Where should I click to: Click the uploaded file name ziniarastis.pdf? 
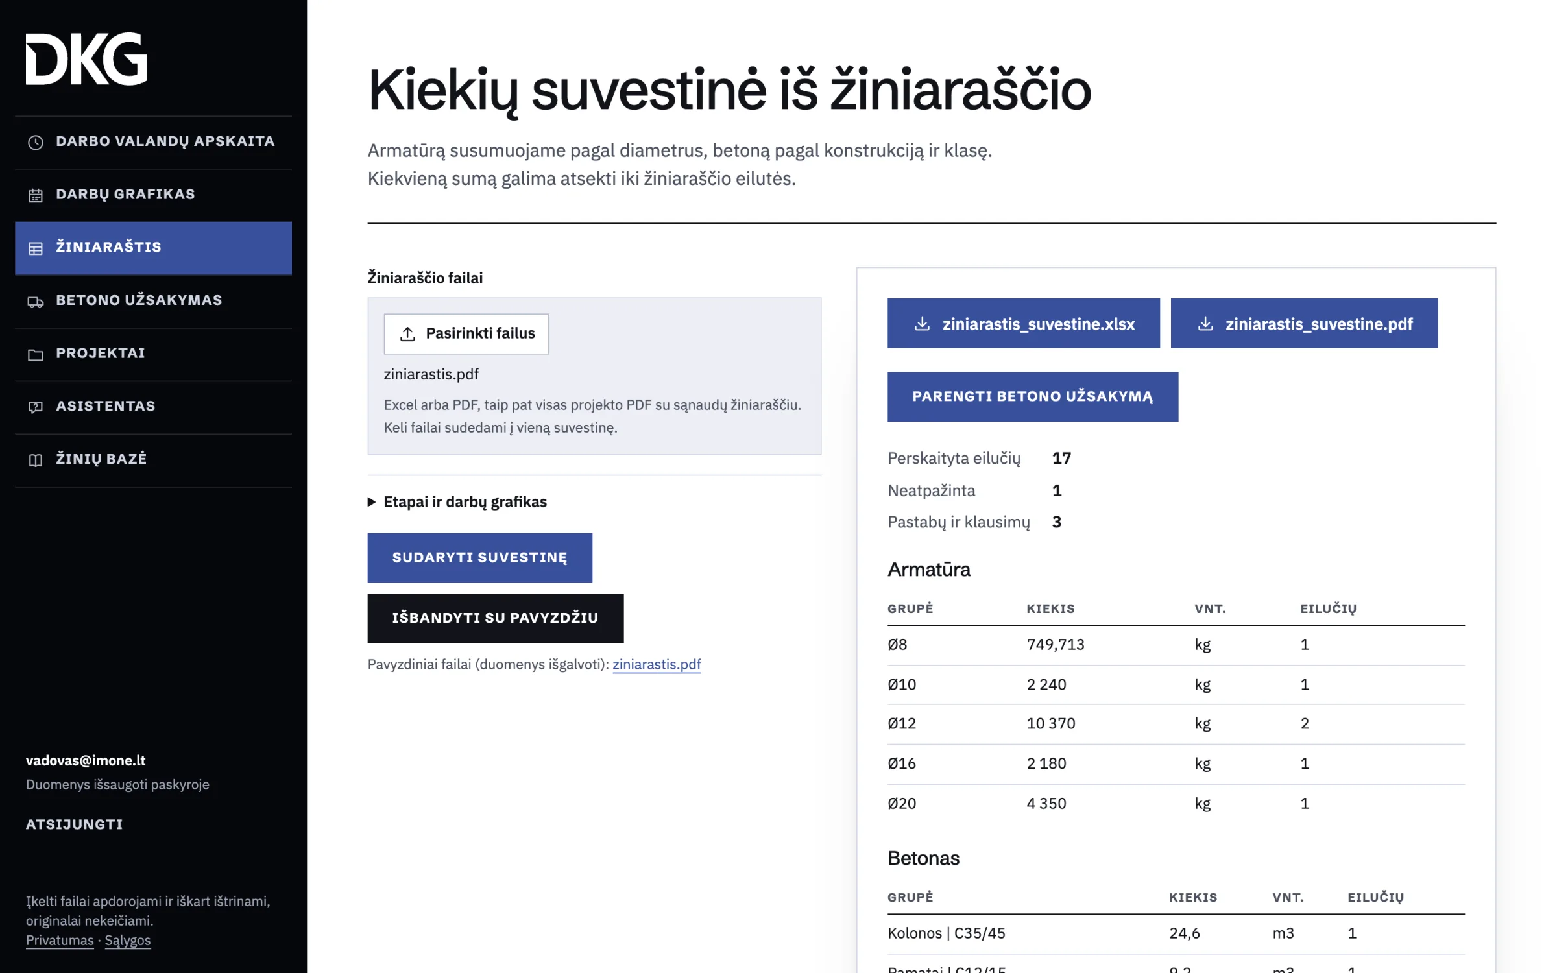(x=431, y=374)
